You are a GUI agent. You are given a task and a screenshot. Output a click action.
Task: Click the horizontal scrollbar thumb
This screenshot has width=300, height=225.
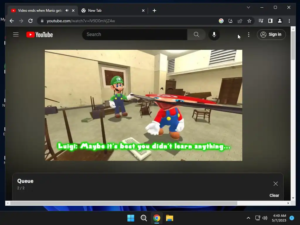pyautogui.click(x=124, y=203)
